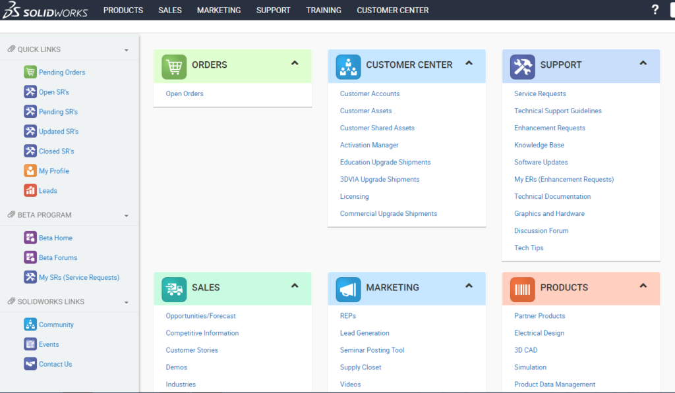Collapse the Support panel

pos(643,63)
